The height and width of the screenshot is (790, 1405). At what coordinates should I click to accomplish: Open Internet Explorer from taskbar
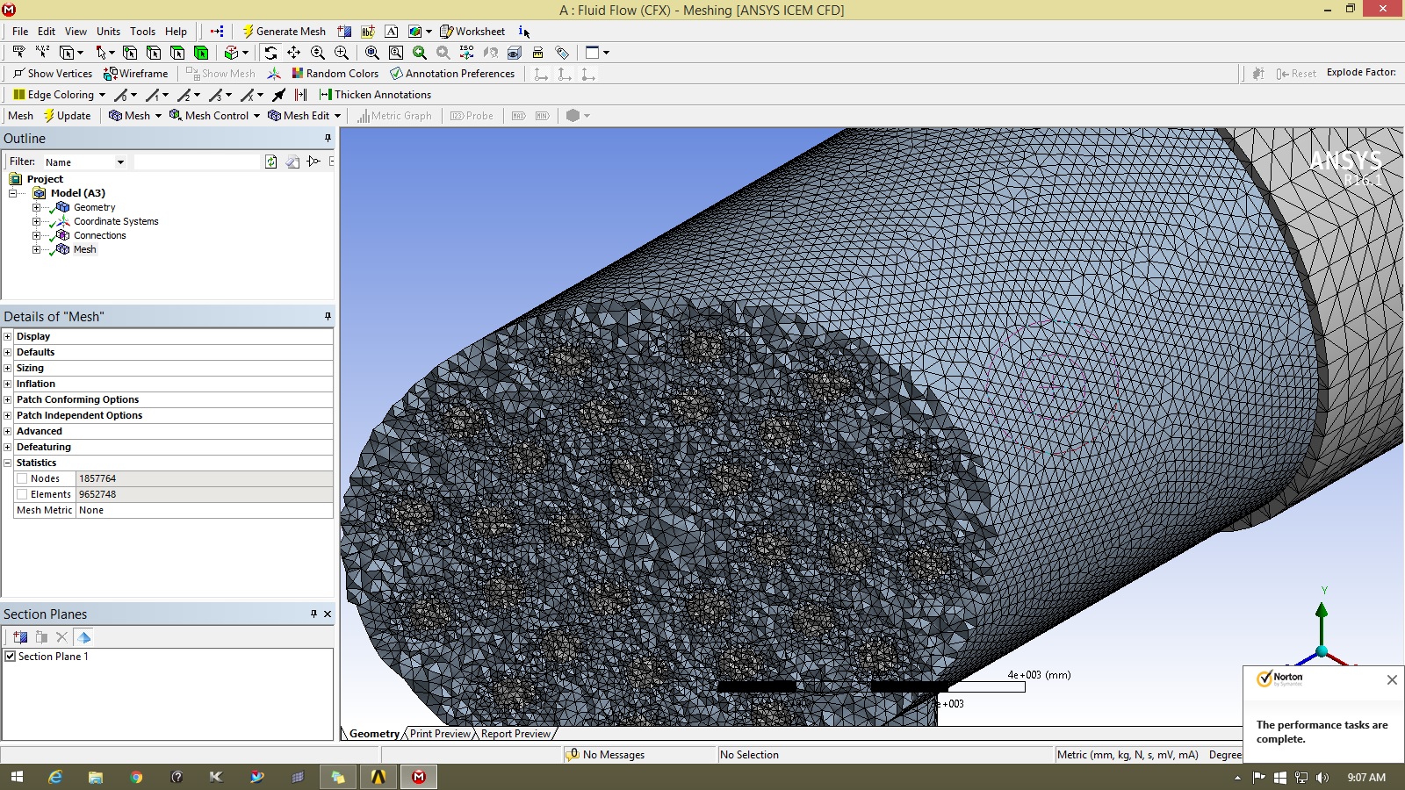tap(55, 777)
